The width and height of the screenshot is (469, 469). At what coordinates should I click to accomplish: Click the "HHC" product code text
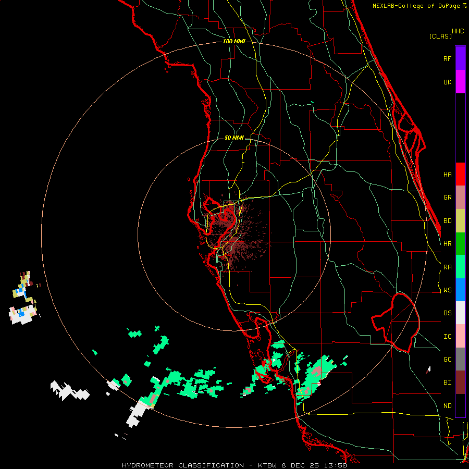point(458,31)
